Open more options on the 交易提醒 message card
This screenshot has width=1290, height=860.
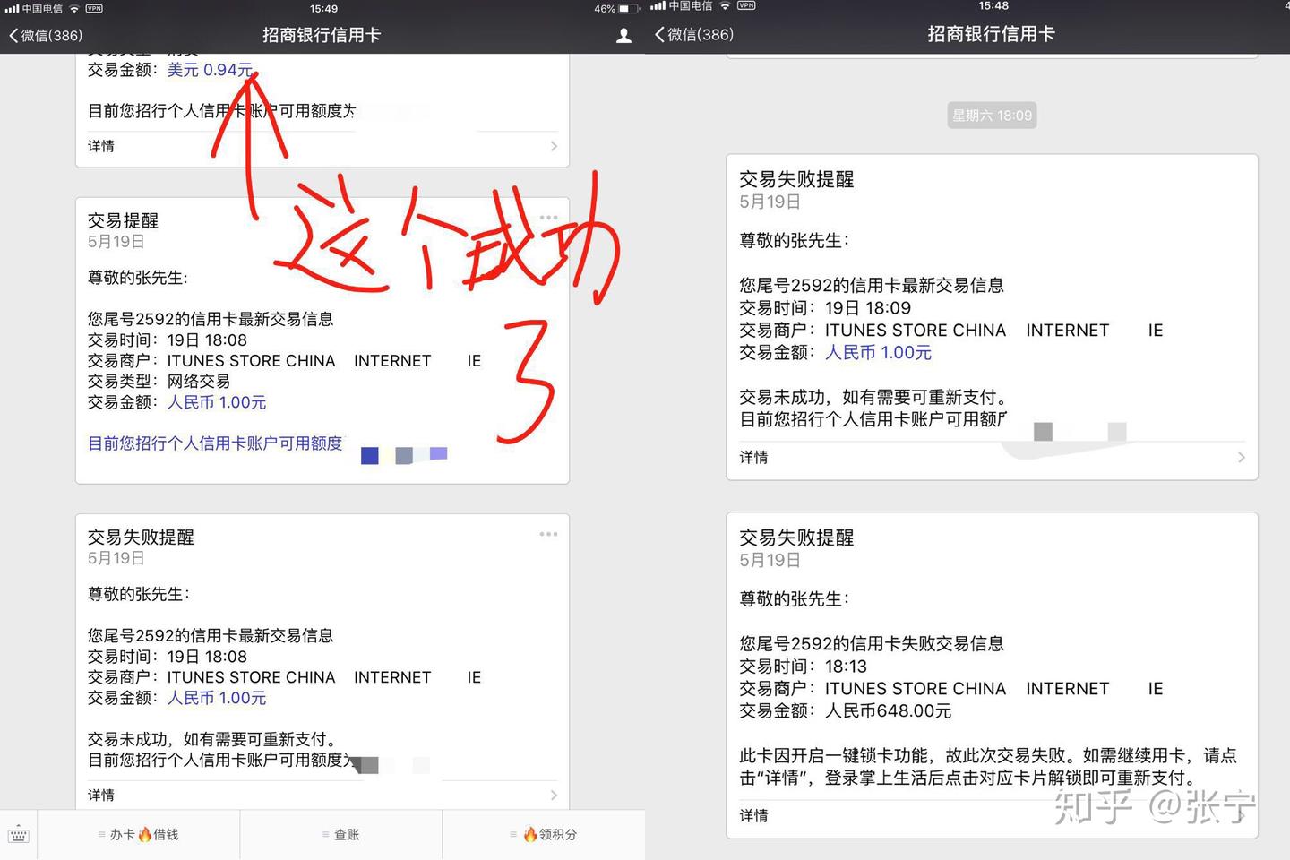point(548,218)
